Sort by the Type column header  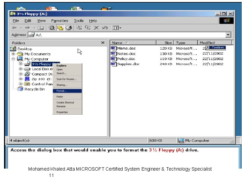[x=186, y=43]
